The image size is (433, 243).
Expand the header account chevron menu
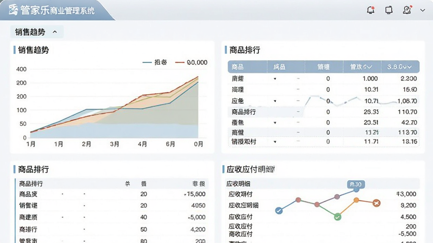(422, 11)
